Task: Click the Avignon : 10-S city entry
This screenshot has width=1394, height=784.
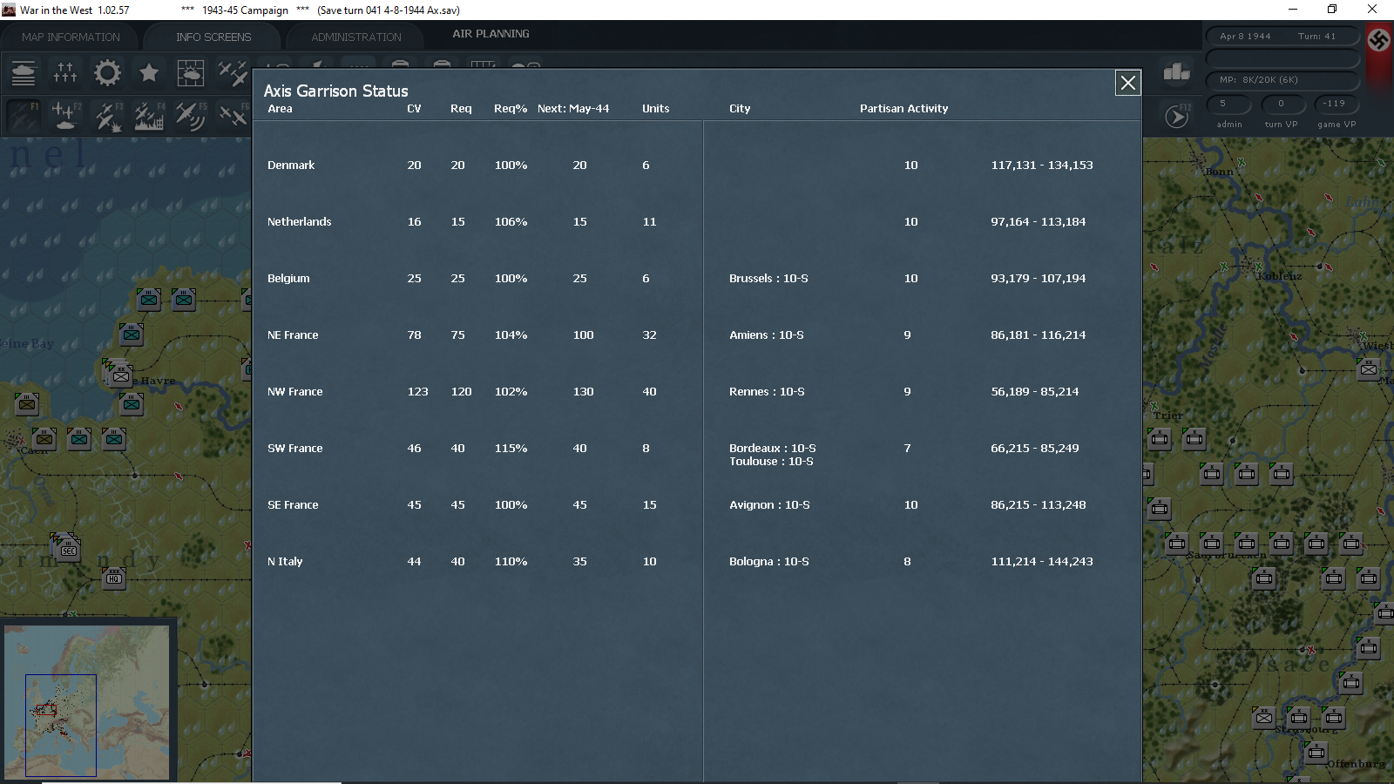Action: 769,505
